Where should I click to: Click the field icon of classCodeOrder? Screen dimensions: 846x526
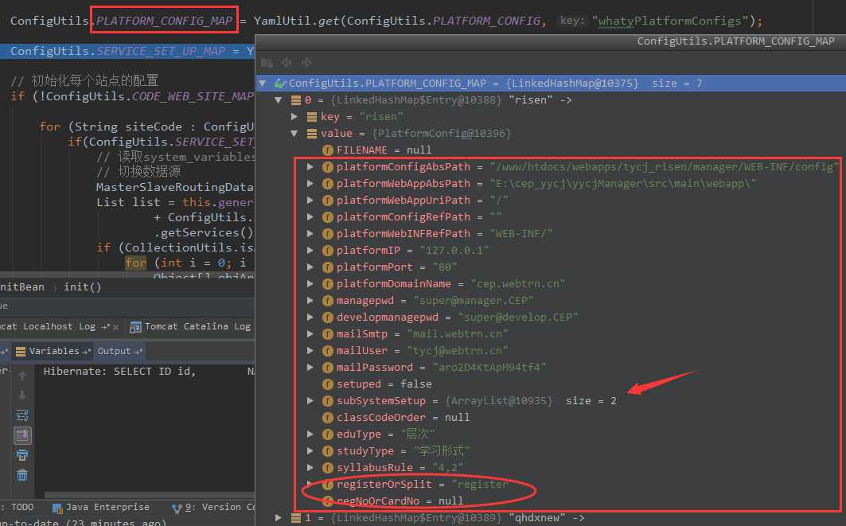328,418
